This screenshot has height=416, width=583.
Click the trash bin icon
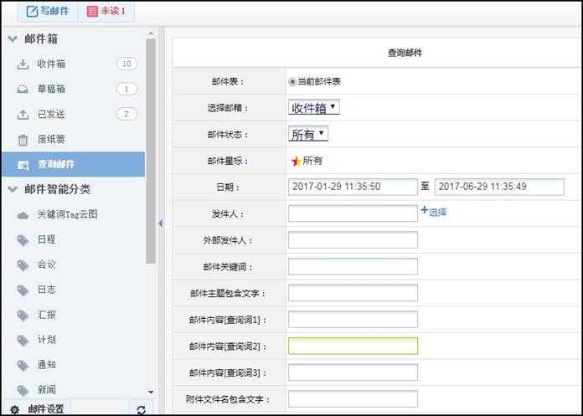point(23,140)
